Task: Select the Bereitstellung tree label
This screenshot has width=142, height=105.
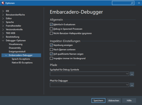Action: pyautogui.click(x=12, y=37)
